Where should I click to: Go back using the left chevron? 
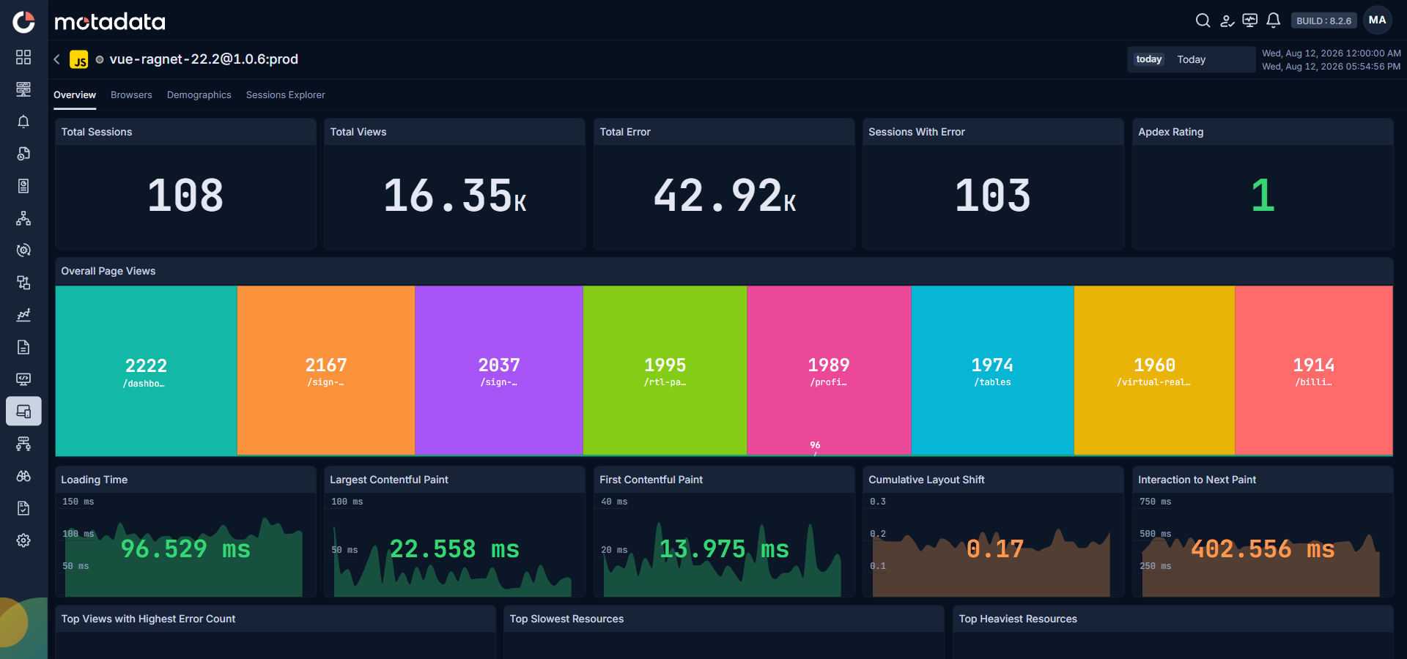tap(57, 59)
